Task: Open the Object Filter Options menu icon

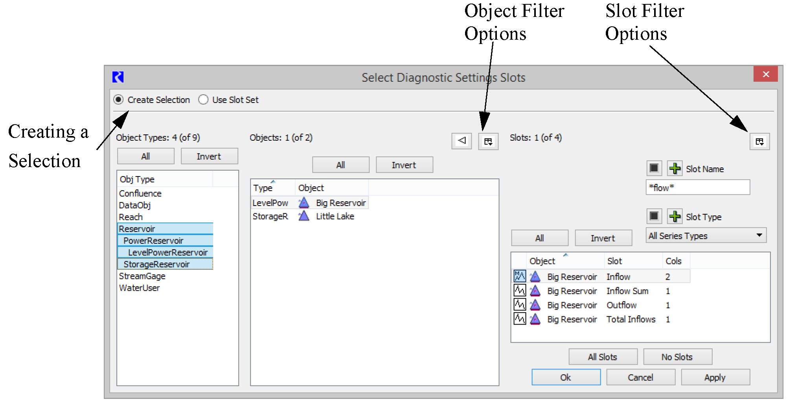Action: pos(488,141)
